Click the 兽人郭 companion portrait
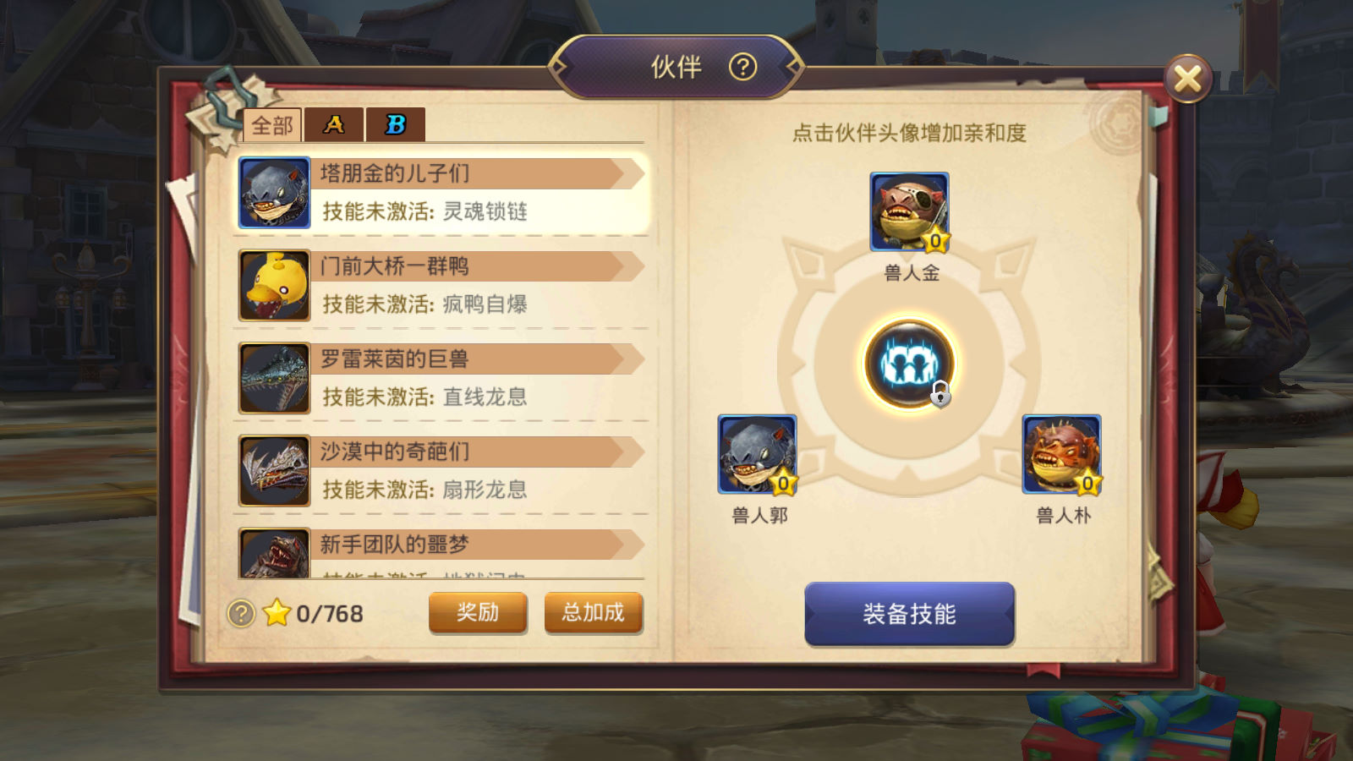This screenshot has height=761, width=1353. point(757,454)
